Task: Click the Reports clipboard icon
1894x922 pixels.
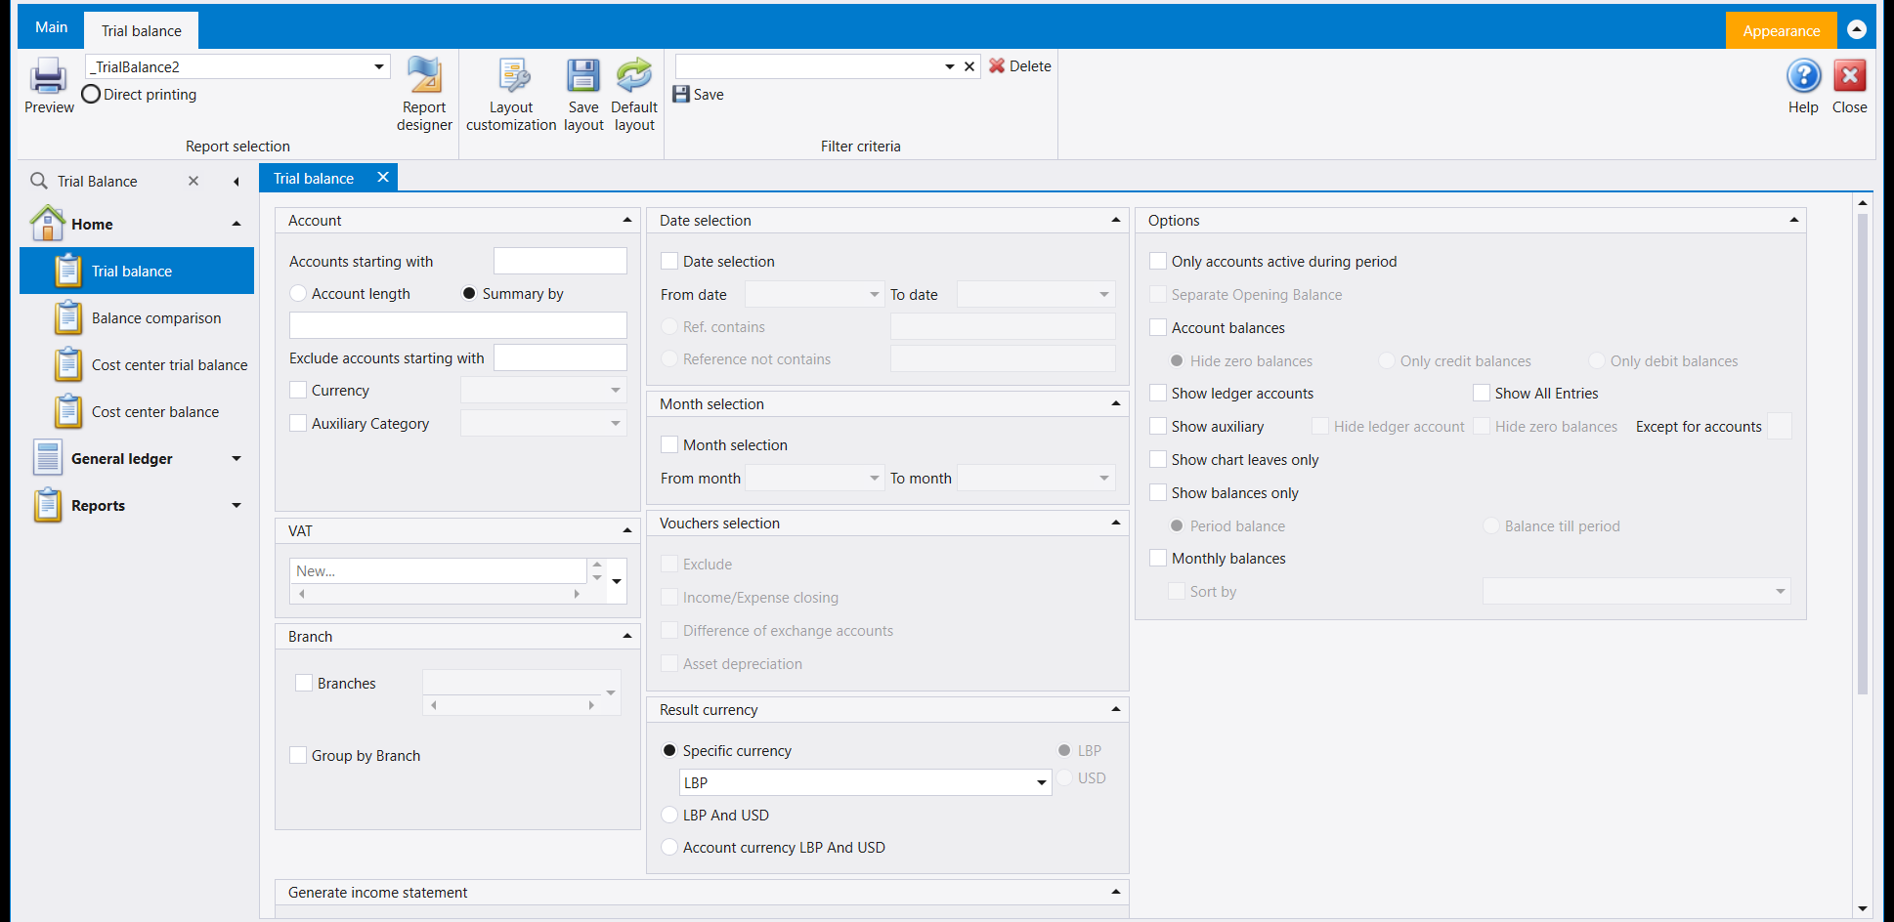Action: (48, 505)
